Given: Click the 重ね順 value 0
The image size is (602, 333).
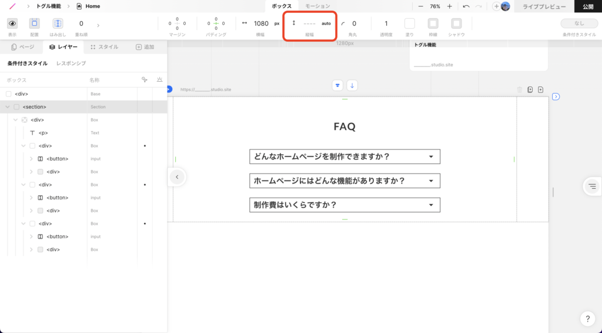Looking at the screenshot, I should coord(81,24).
